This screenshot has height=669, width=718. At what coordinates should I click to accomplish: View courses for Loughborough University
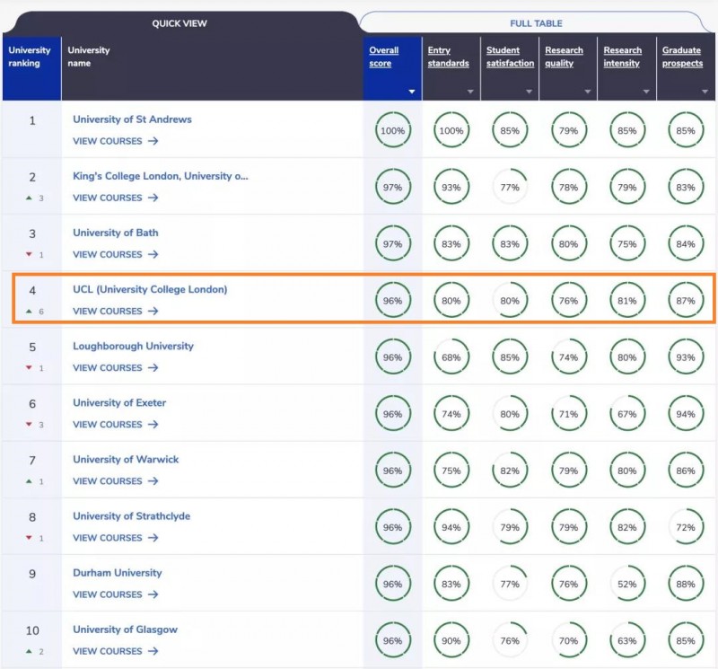tap(116, 368)
